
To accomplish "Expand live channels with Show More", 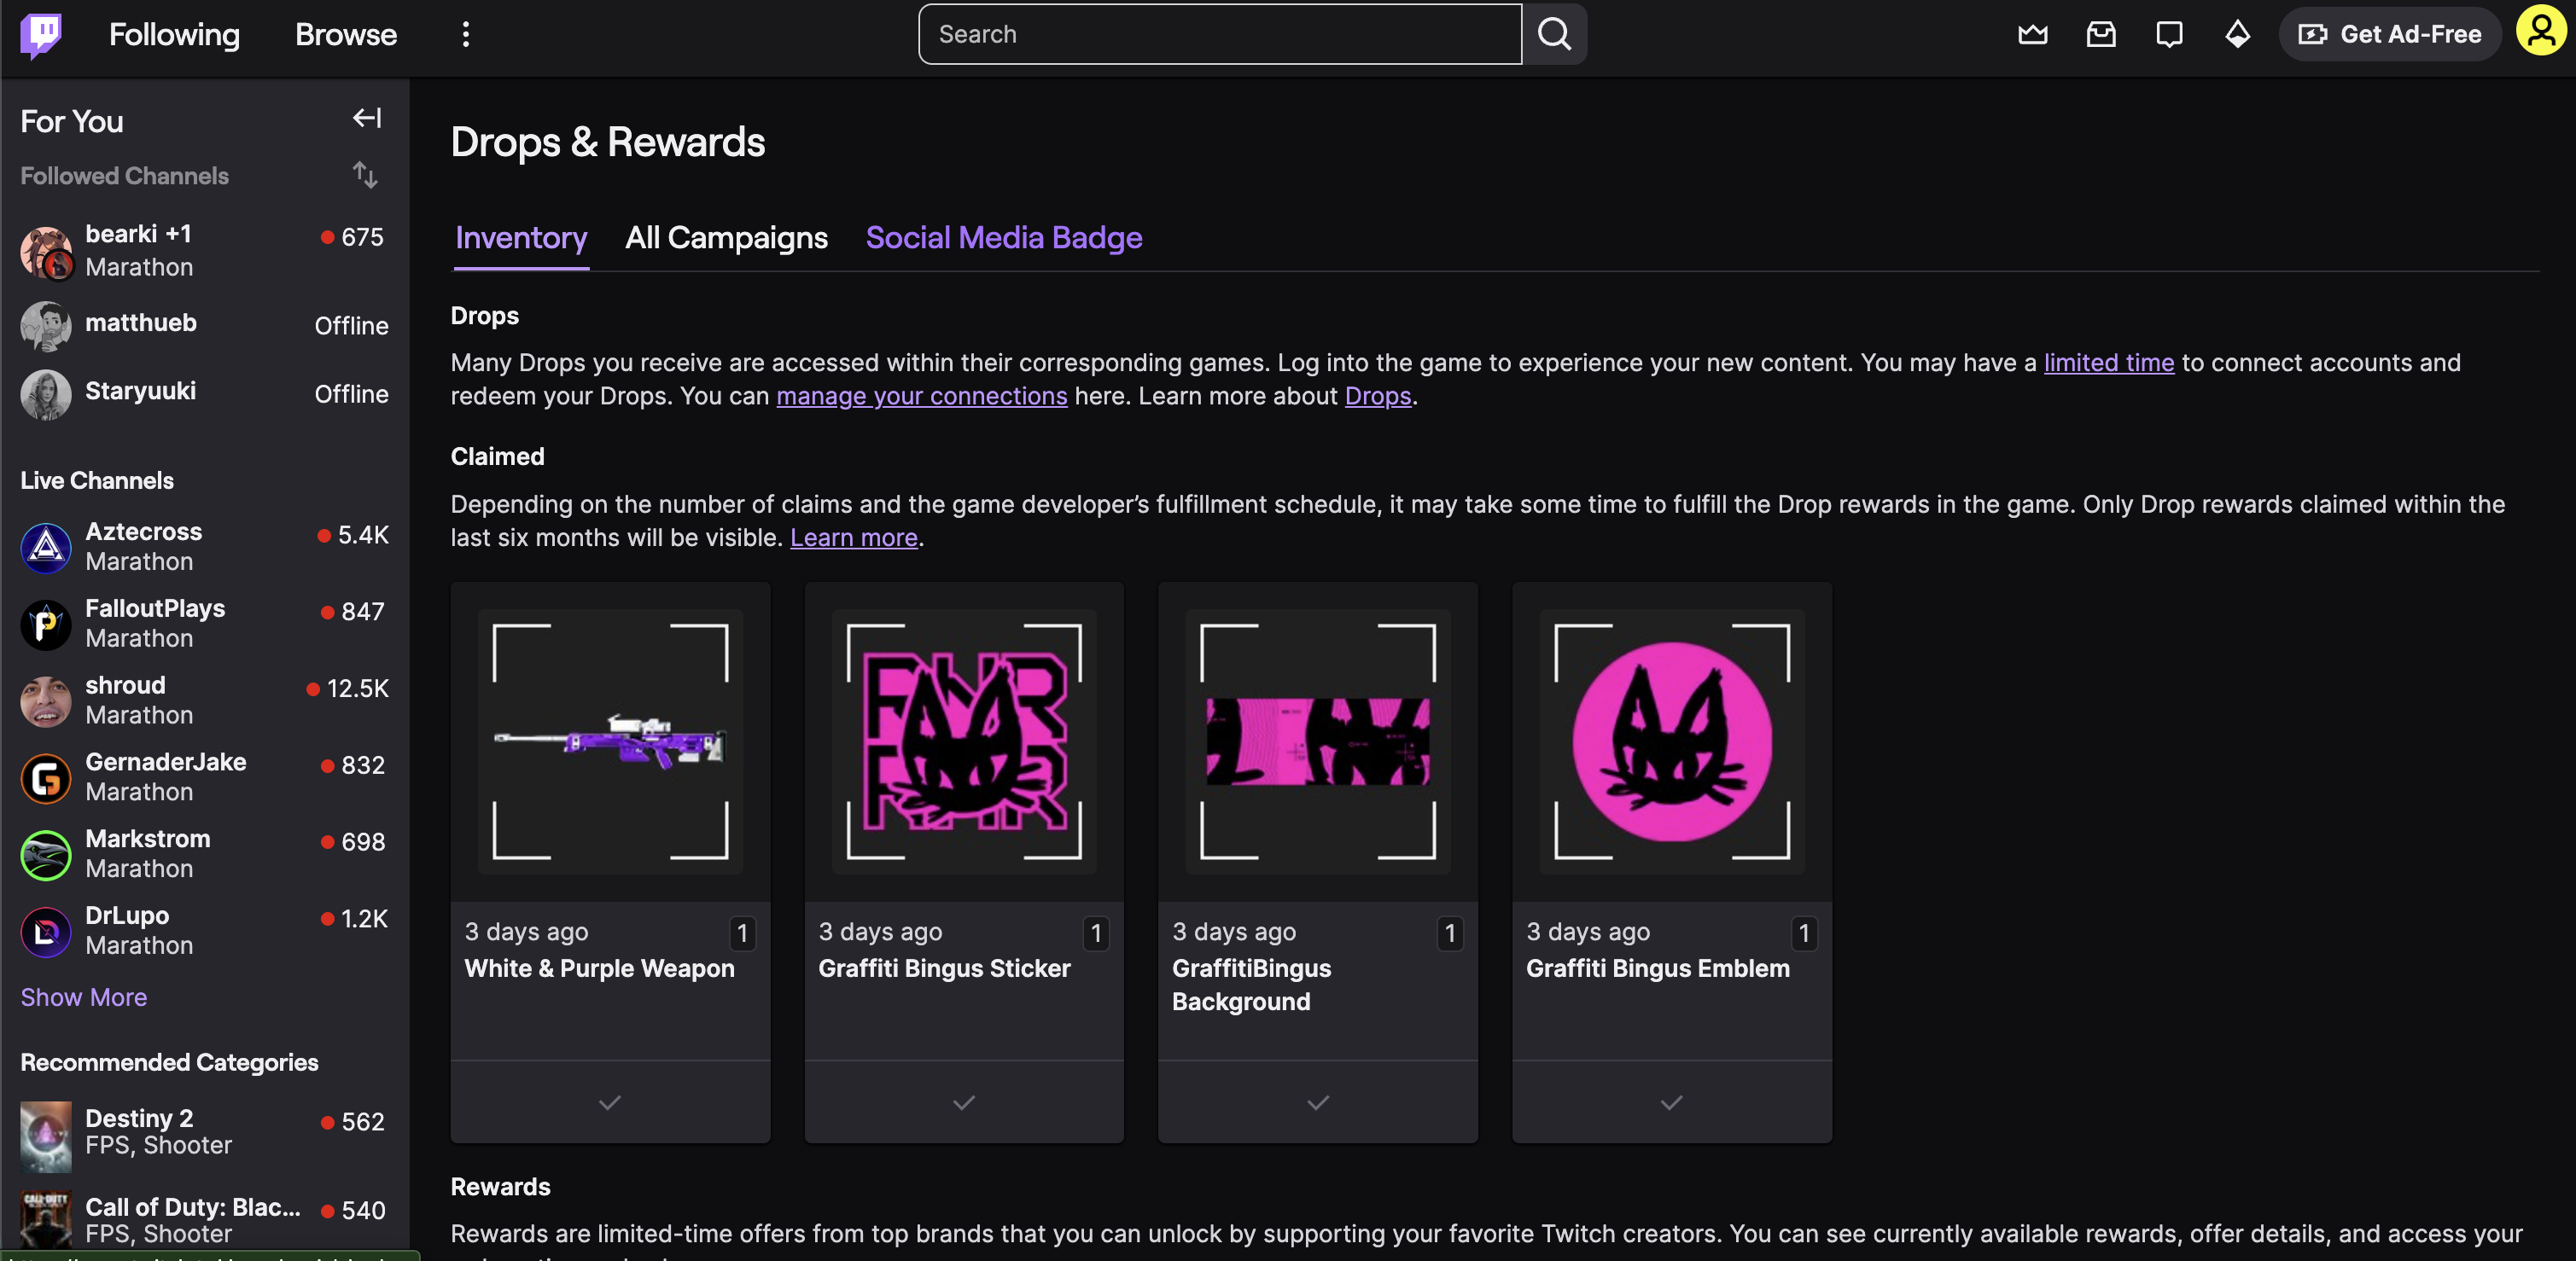I will click(84, 997).
